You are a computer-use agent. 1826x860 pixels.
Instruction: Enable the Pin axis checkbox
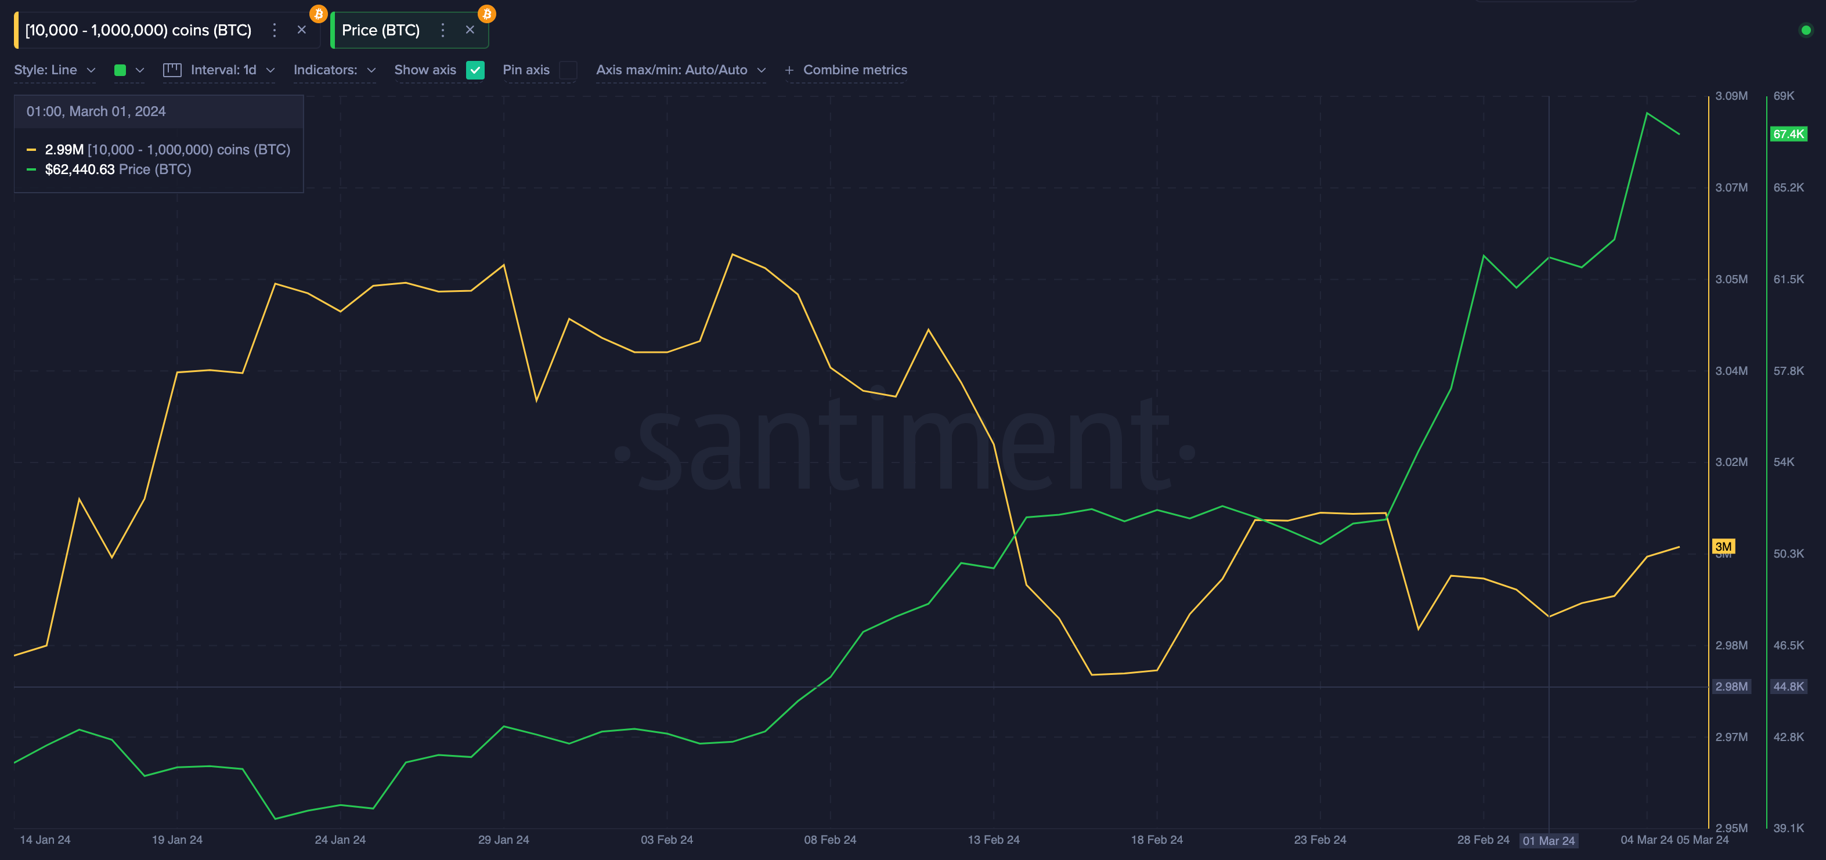[x=568, y=70]
